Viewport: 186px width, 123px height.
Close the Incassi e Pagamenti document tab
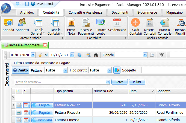tap(45, 45)
